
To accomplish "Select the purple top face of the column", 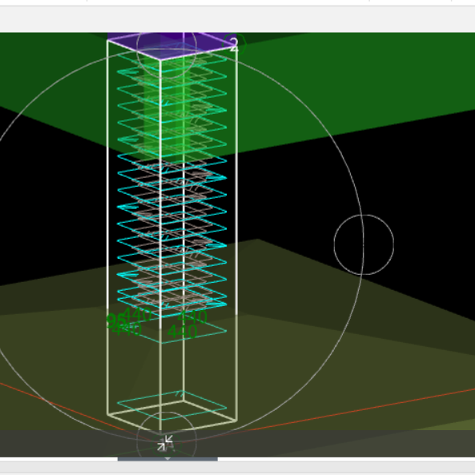I will tap(171, 45).
